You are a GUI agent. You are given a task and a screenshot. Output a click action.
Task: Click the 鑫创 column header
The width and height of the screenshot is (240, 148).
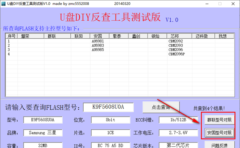click(x=138, y=36)
